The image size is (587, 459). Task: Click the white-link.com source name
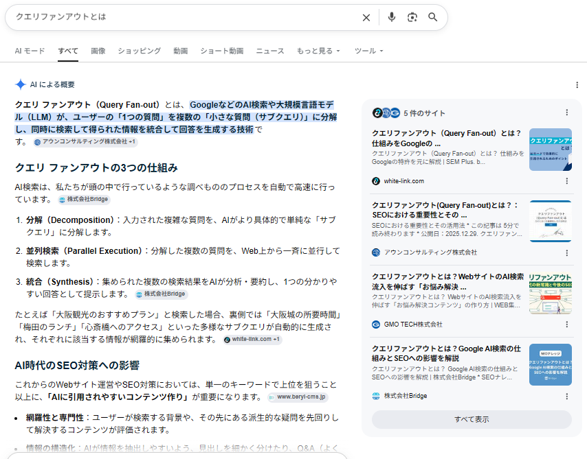click(404, 181)
